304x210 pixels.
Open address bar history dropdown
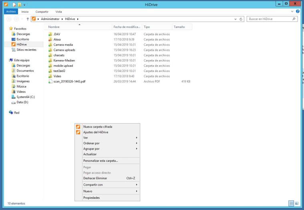pos(236,19)
